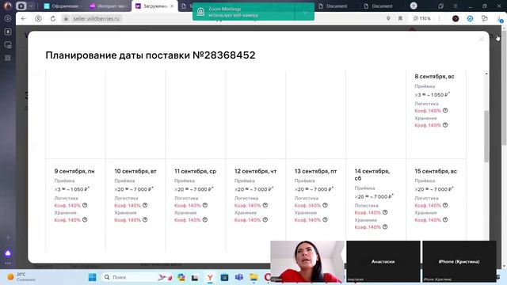
Task: Show storage info icon for 15 сентября
Action: (x=445, y=220)
